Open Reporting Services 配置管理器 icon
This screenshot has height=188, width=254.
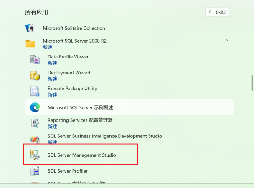pos(35,123)
